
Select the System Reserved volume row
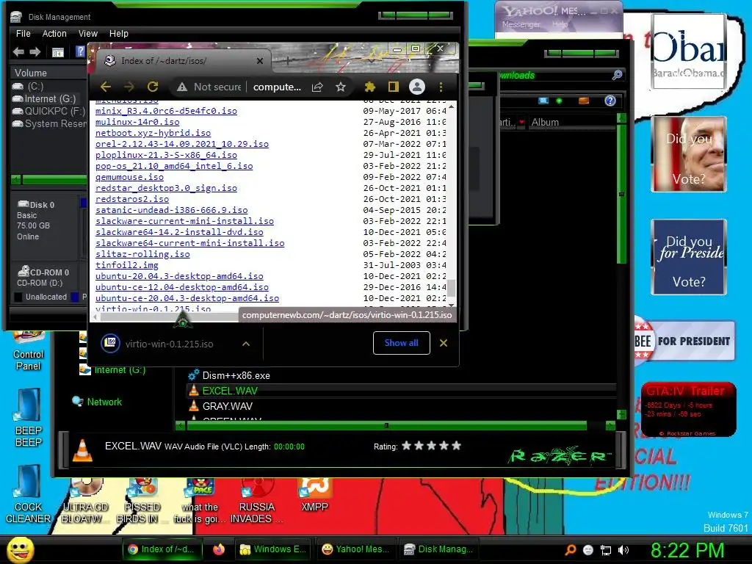point(50,123)
